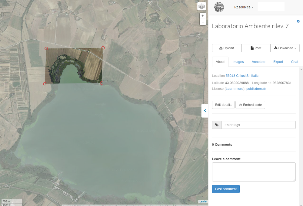Open the settings gear icon beside title
The width and height of the screenshot is (303, 206).
(298, 21)
